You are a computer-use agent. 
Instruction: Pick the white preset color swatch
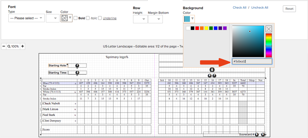(188, 28)
